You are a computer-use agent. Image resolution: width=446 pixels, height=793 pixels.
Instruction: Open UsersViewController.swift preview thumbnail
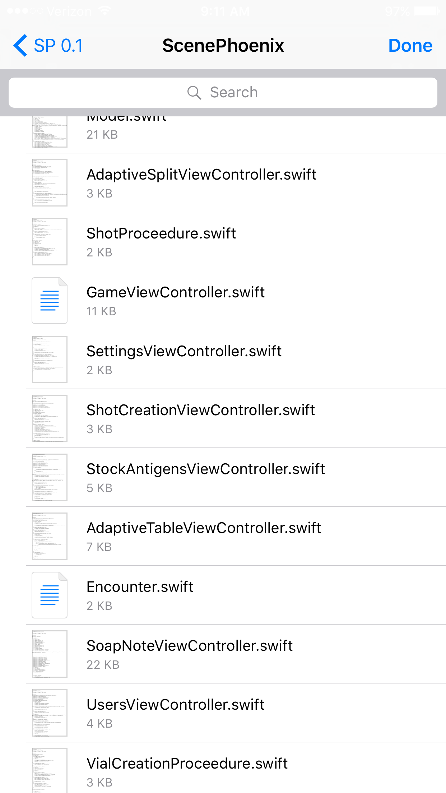click(x=50, y=713)
